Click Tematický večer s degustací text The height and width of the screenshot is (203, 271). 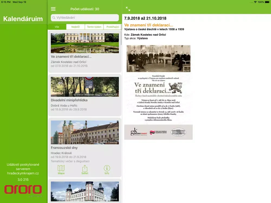point(70,161)
